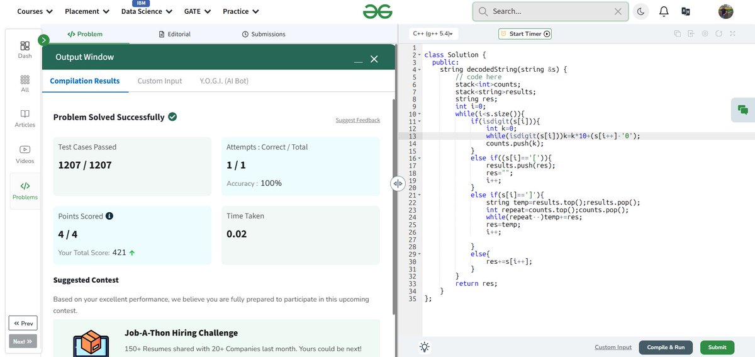The height and width of the screenshot is (357, 755).
Task: Click Custom Input link below editor
Action: (613, 347)
